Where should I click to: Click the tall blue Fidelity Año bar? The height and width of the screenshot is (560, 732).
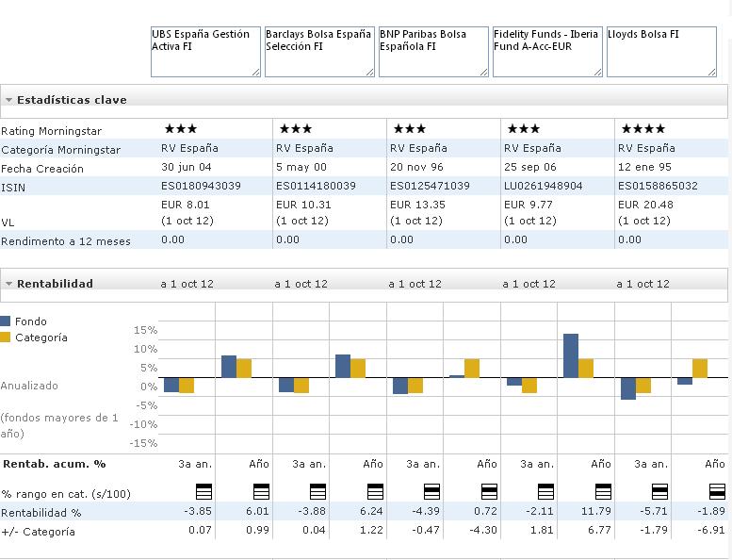click(x=571, y=355)
